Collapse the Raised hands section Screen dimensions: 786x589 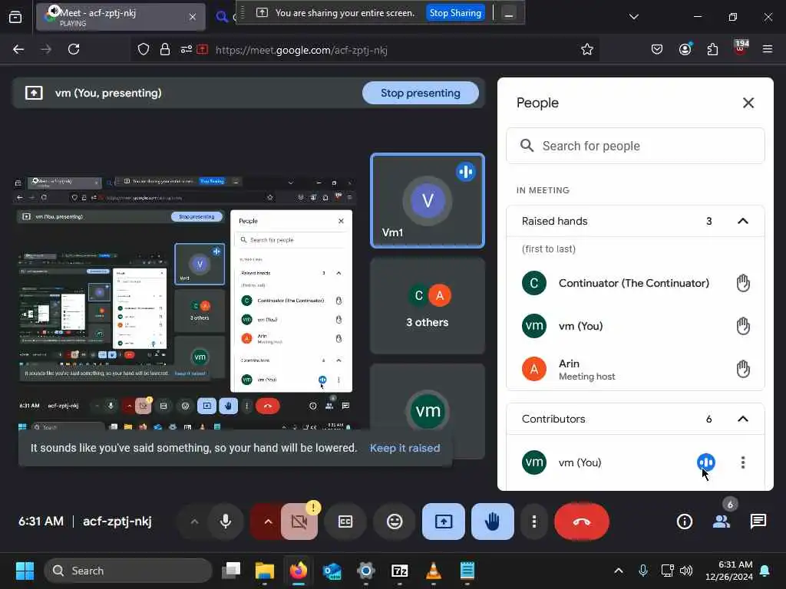click(743, 221)
